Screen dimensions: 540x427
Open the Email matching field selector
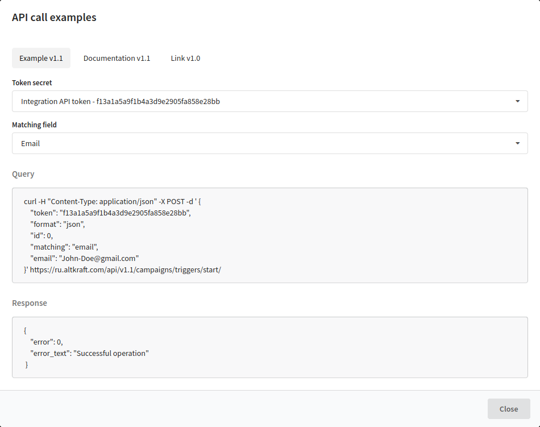270,143
